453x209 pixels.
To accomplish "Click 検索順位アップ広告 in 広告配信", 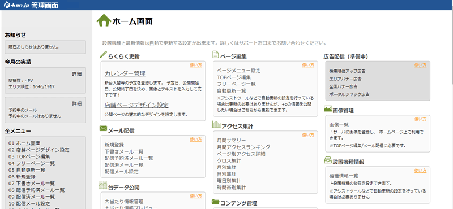I will (x=348, y=71).
